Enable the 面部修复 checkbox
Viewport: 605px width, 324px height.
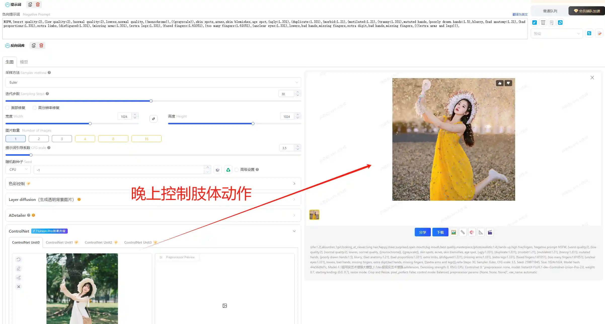click(8, 108)
